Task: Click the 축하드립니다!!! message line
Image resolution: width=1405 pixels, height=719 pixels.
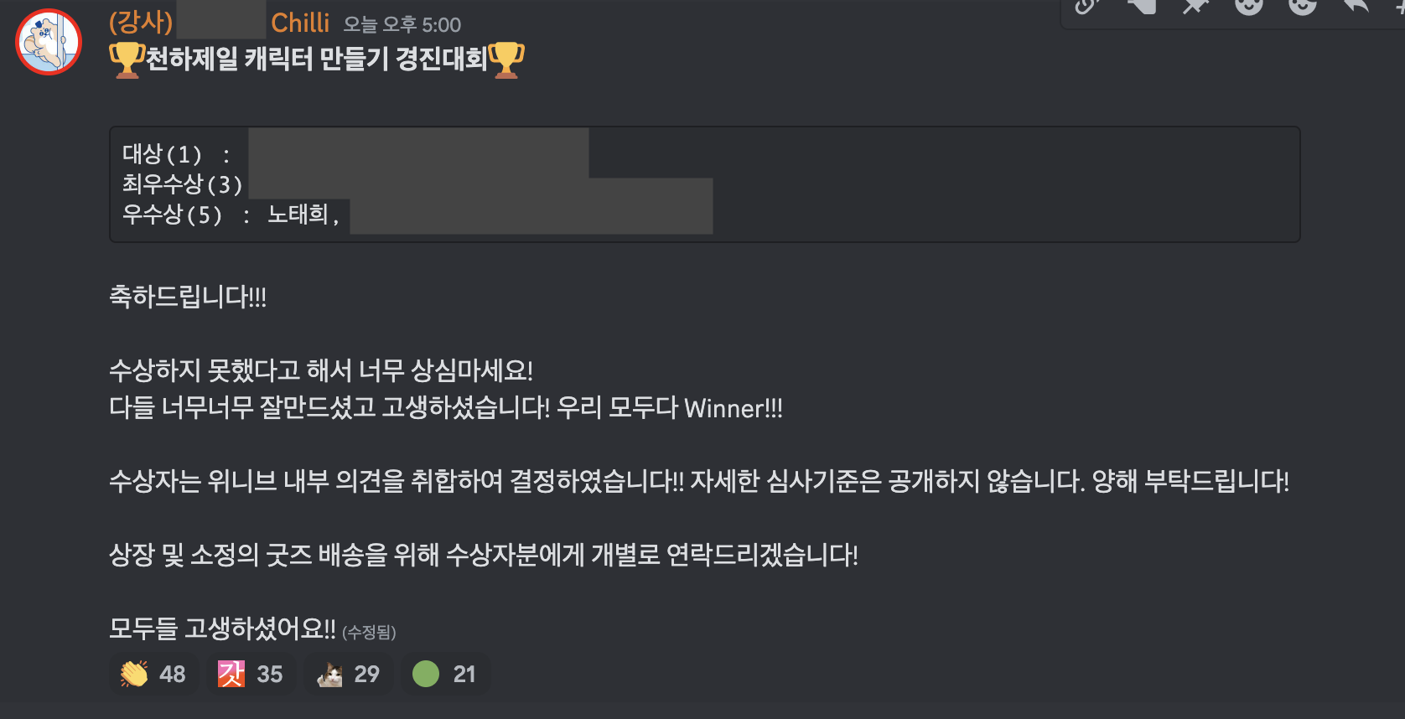Action: pyautogui.click(x=188, y=296)
